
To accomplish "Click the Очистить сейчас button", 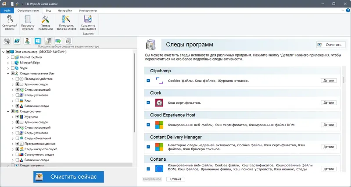I will [x=69, y=177].
